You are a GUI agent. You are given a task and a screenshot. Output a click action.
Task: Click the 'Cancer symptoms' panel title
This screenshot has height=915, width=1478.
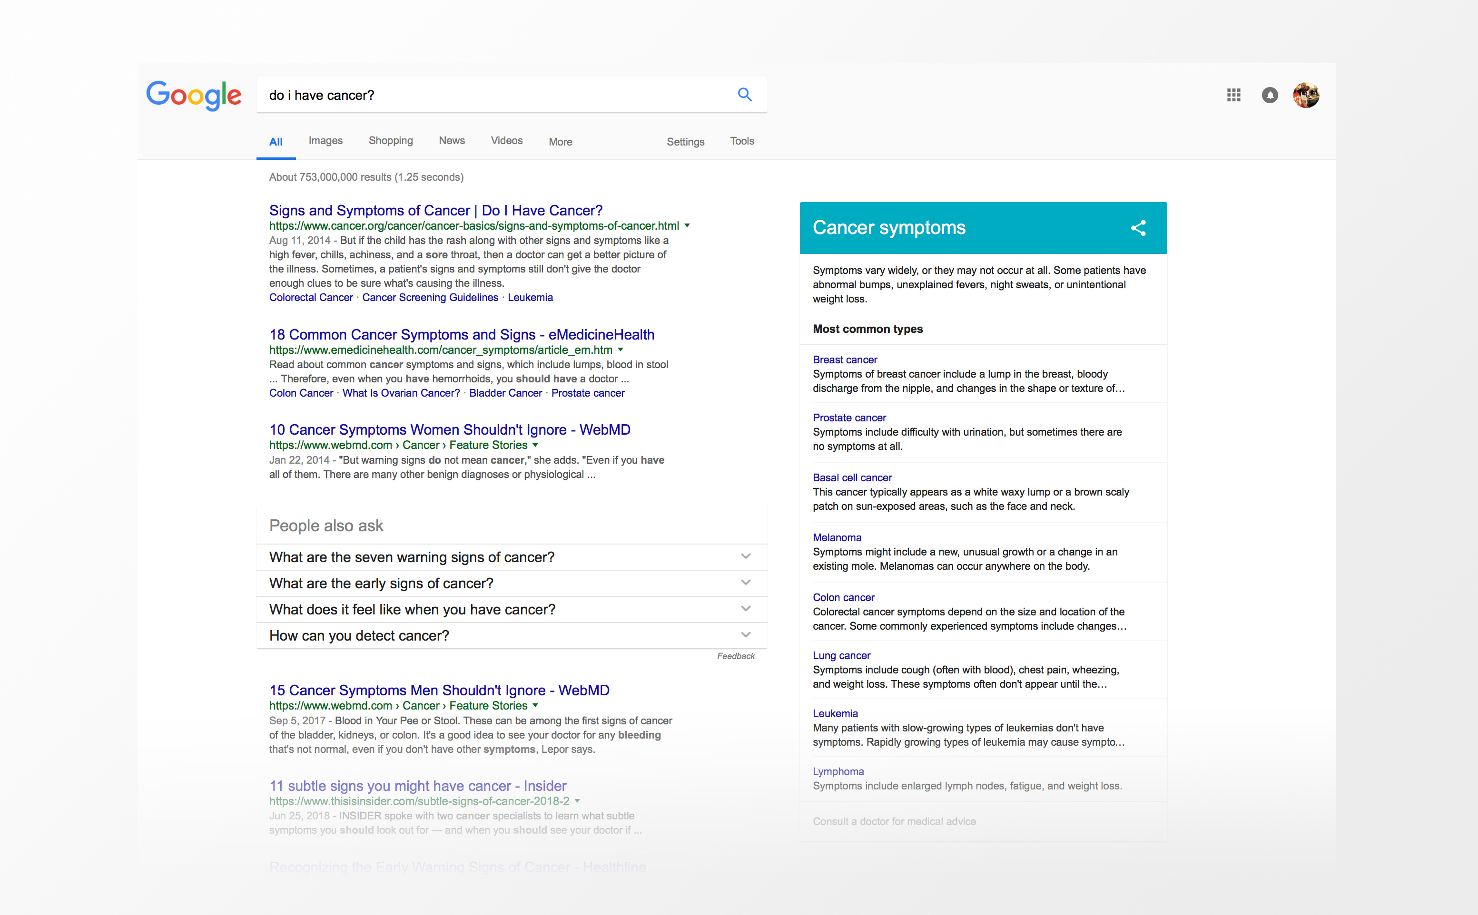click(889, 227)
